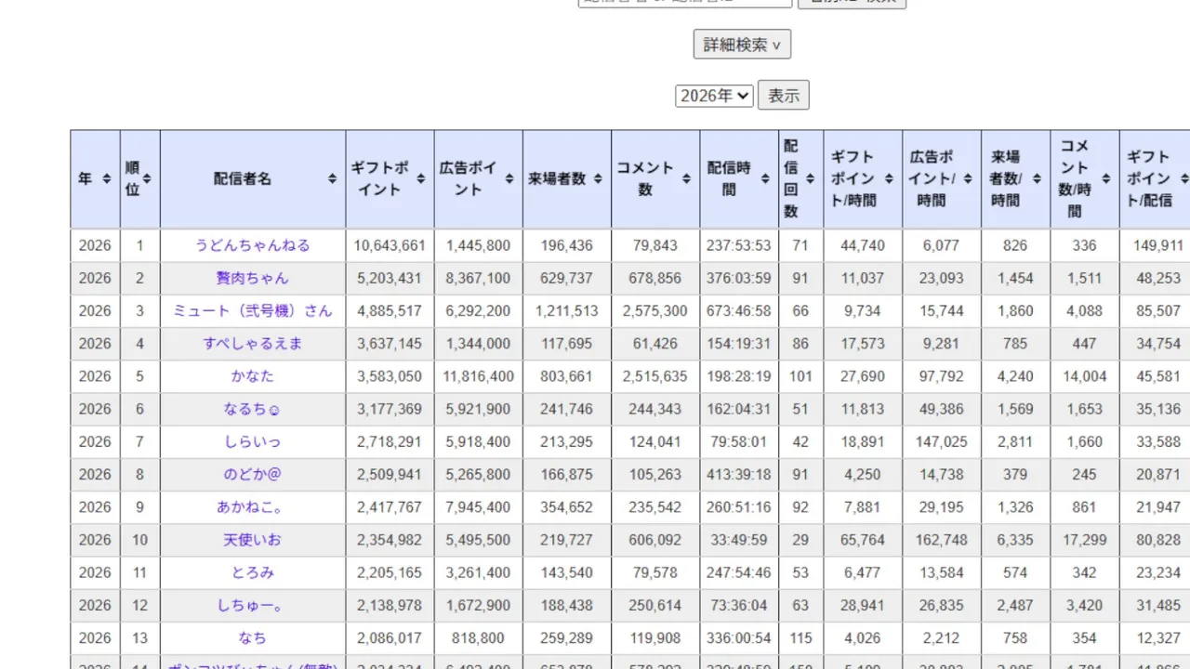1190x669 pixels.
Task: Click the 配信時間 column header
Action: [x=739, y=179]
